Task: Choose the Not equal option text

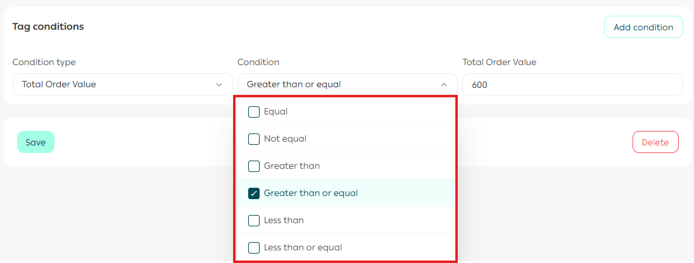Action: click(285, 139)
